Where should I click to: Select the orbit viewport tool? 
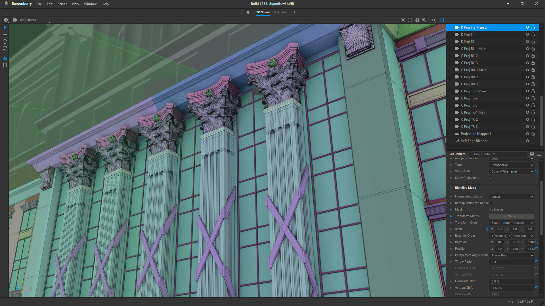pyautogui.click(x=410, y=20)
